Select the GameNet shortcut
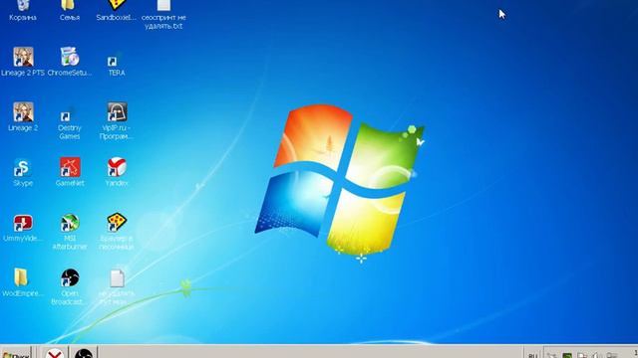 pyautogui.click(x=70, y=172)
